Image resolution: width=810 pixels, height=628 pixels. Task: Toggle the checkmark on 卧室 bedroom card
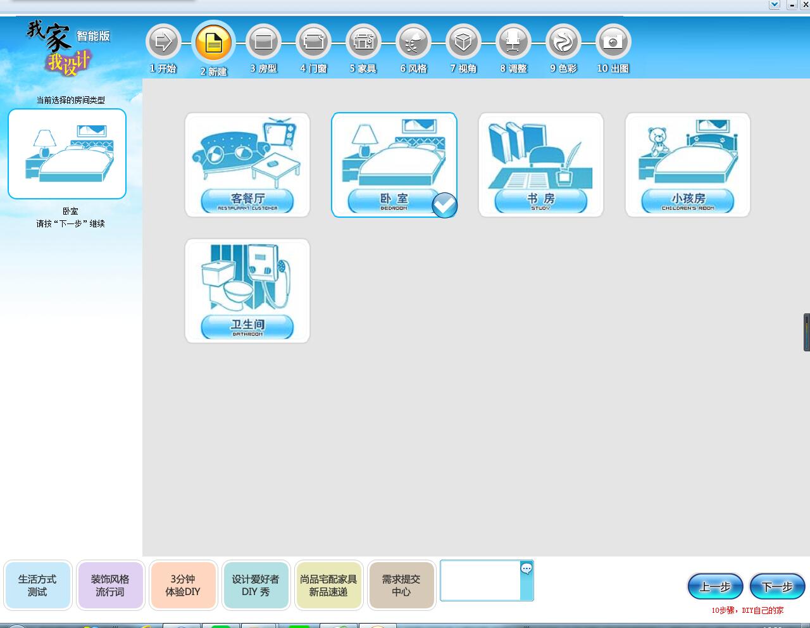point(444,205)
